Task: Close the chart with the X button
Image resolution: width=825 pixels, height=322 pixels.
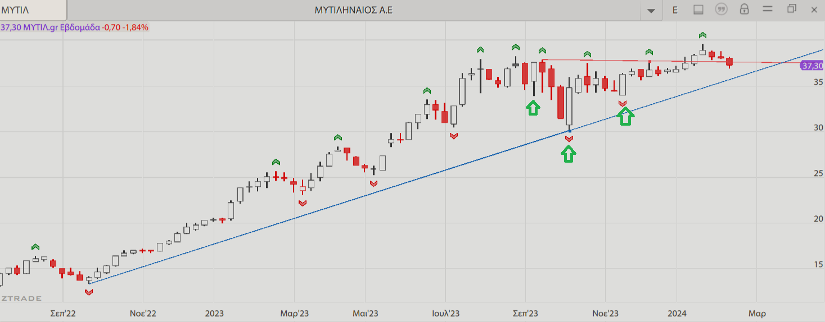Action: [x=814, y=10]
